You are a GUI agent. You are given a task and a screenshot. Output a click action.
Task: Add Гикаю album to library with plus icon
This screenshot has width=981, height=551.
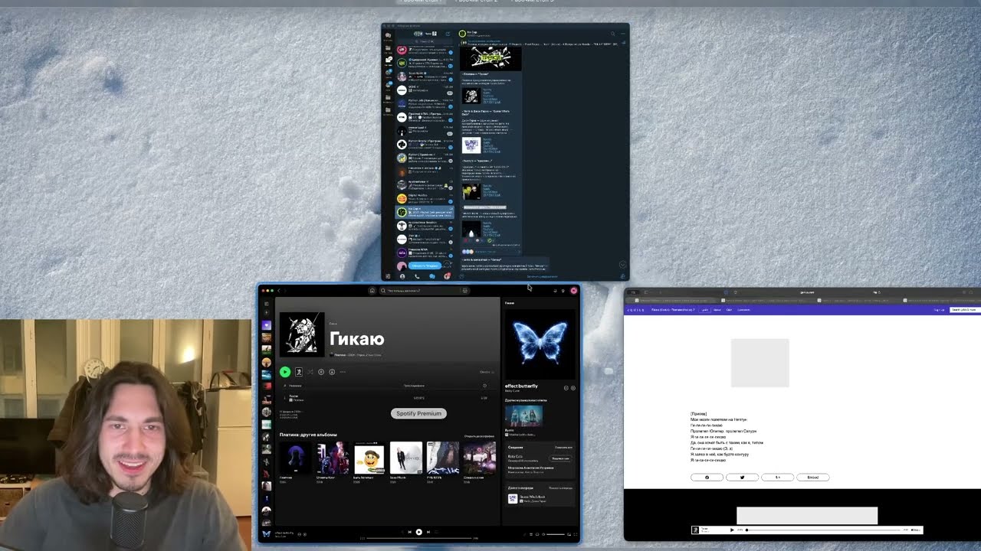click(x=321, y=372)
